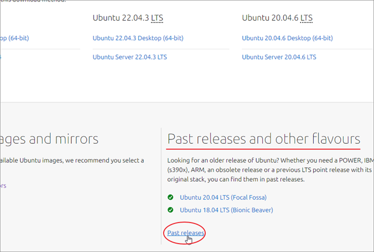Follow the Past releases link
Viewport: 374px width, 252px height.
pyautogui.click(x=186, y=233)
